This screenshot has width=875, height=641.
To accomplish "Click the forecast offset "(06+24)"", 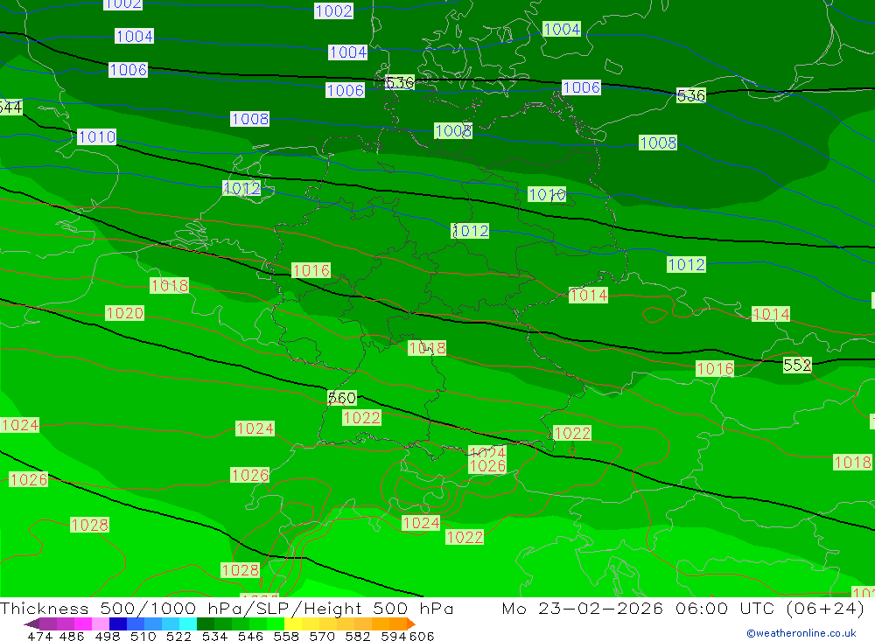I will tap(825, 608).
